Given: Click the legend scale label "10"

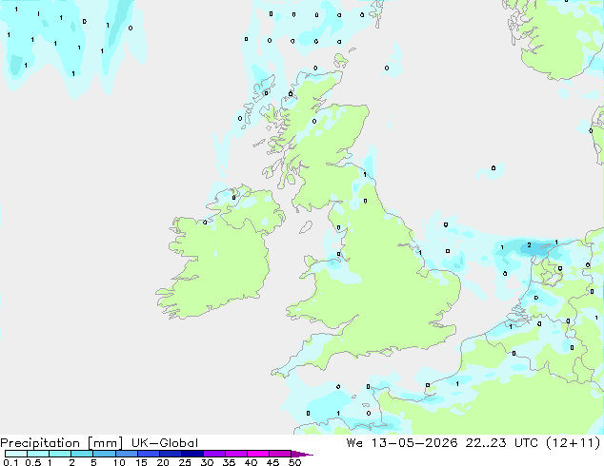Looking at the screenshot, I should [119, 462].
